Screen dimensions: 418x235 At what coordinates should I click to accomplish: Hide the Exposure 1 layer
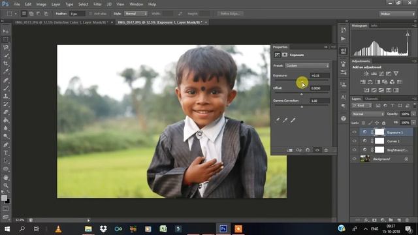click(354, 132)
